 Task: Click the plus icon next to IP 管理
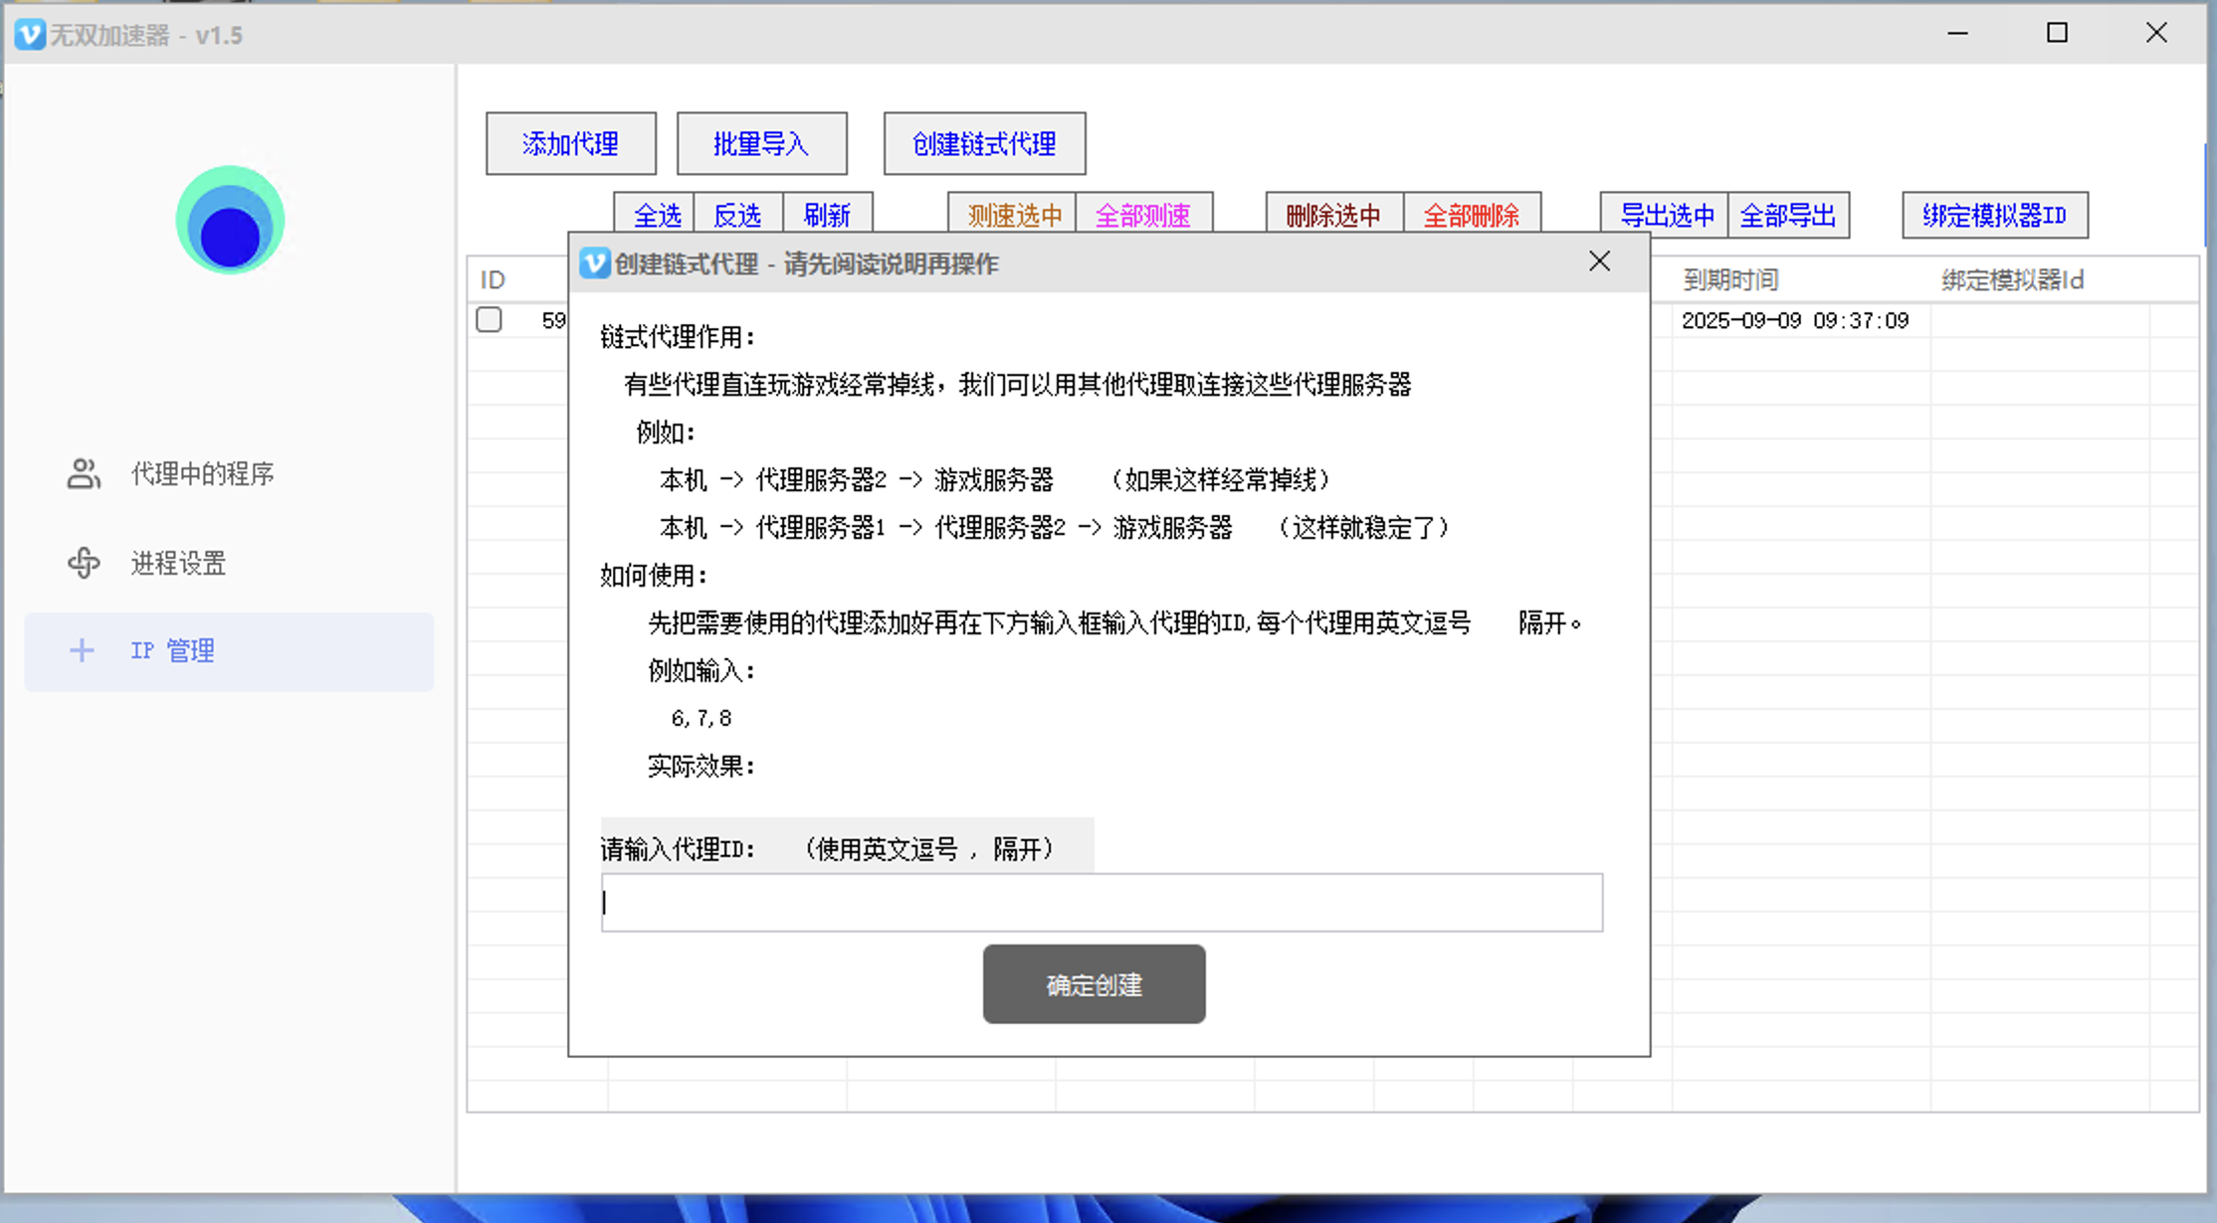coord(81,650)
